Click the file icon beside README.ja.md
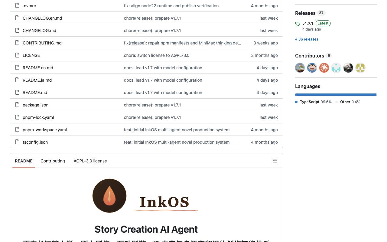Screen dimensions: 387x242 17,80
